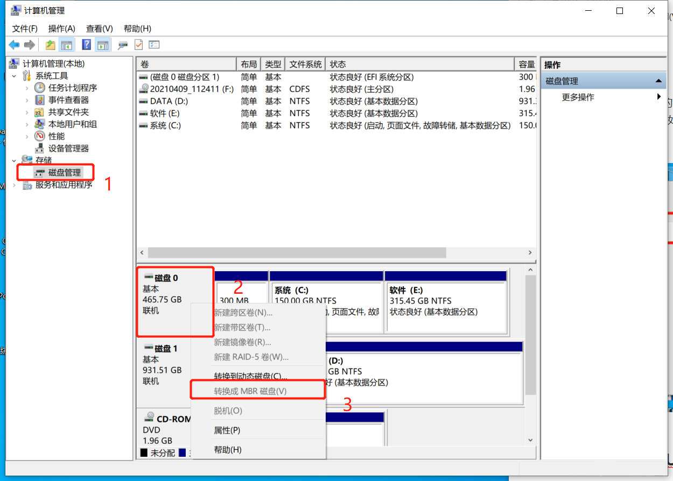This screenshot has width=673, height=481.
Task: Expand the 任务计划程序 tree node
Action: coord(27,88)
